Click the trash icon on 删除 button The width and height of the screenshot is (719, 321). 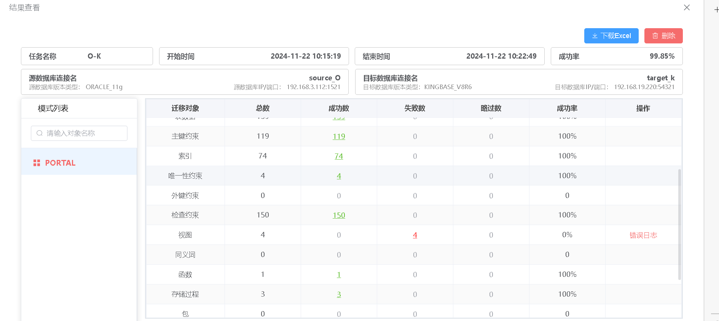coord(655,36)
